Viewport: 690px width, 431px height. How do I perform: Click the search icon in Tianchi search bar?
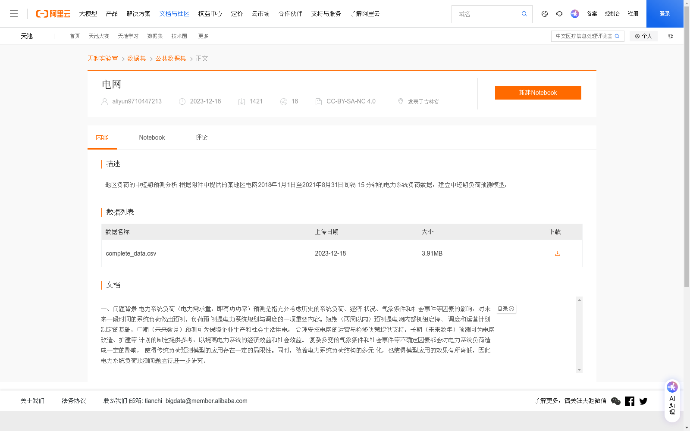pyautogui.click(x=618, y=36)
